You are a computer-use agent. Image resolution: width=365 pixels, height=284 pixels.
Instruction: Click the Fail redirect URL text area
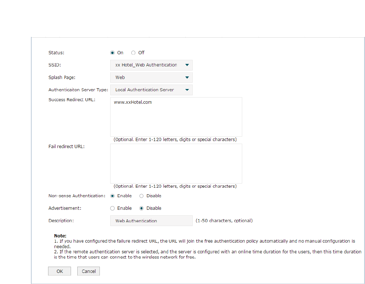point(176,164)
